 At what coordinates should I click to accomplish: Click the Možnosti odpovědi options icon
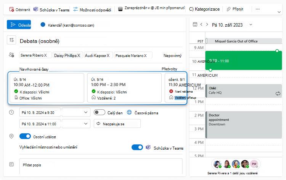point(76,9)
